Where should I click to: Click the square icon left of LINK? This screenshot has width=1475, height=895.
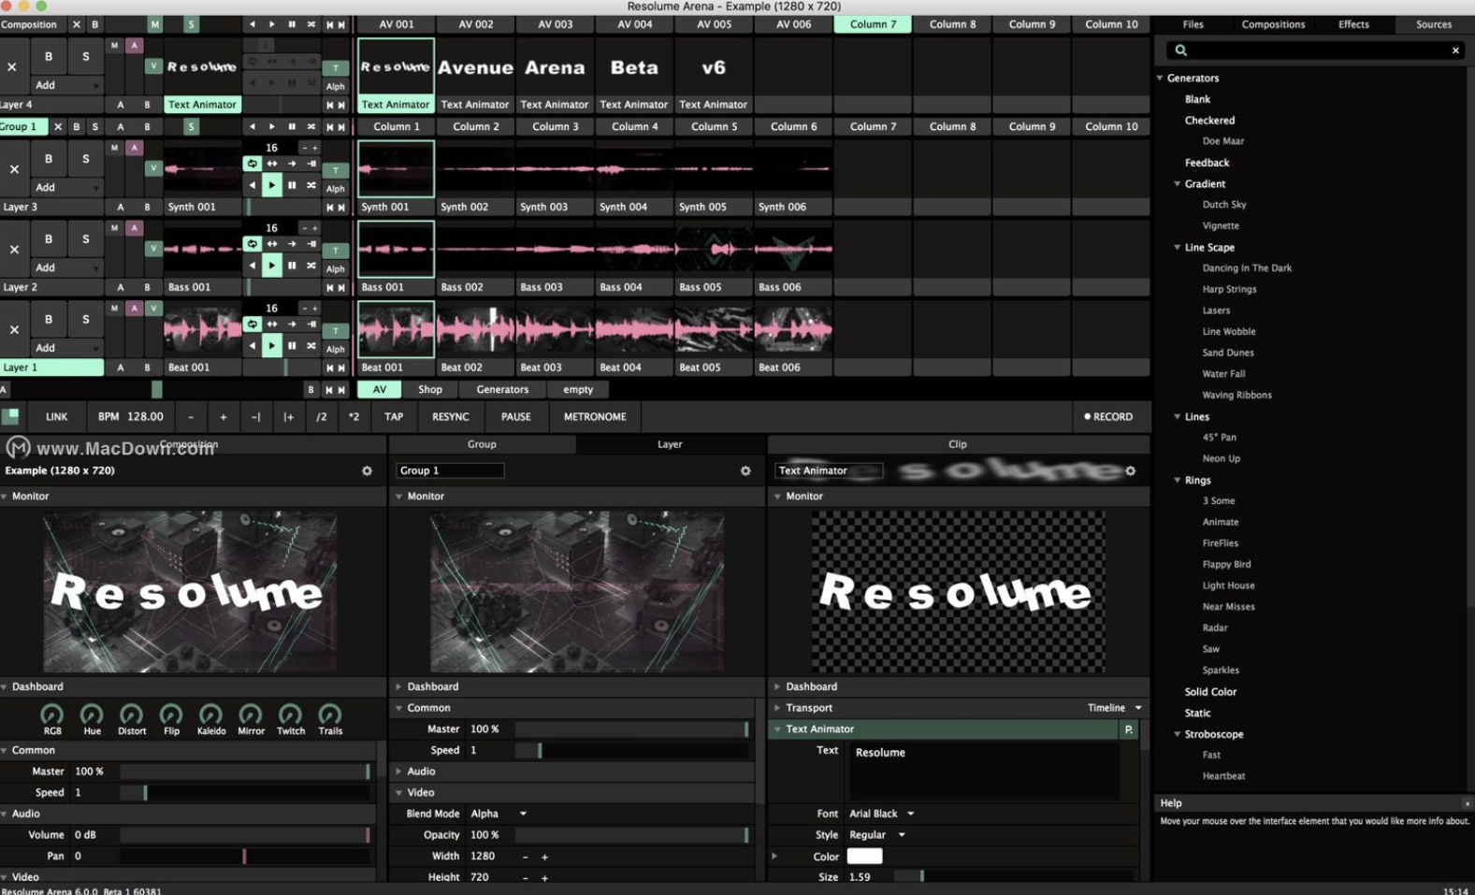(10, 417)
